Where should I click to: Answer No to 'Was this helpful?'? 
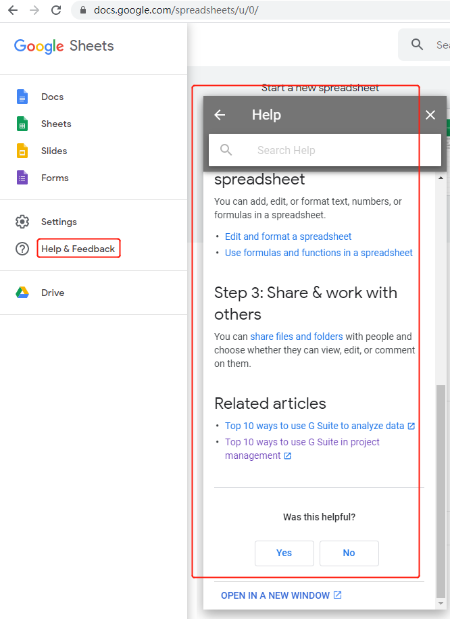coord(349,553)
